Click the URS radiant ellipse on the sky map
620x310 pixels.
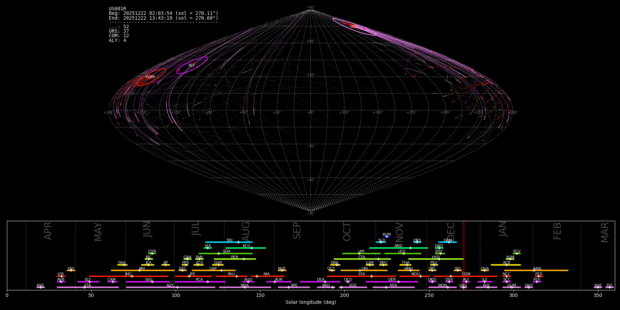(355, 27)
